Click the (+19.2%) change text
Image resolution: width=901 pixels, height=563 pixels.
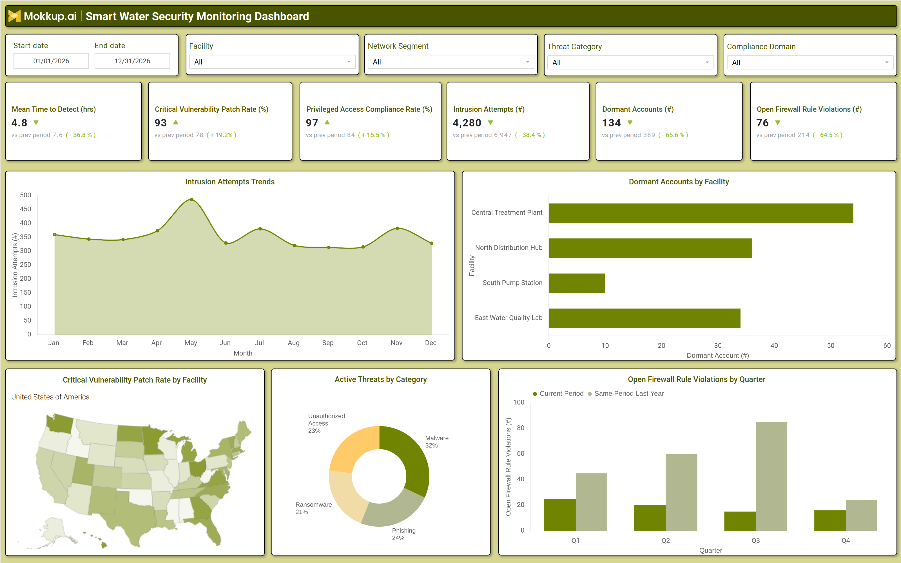221,135
